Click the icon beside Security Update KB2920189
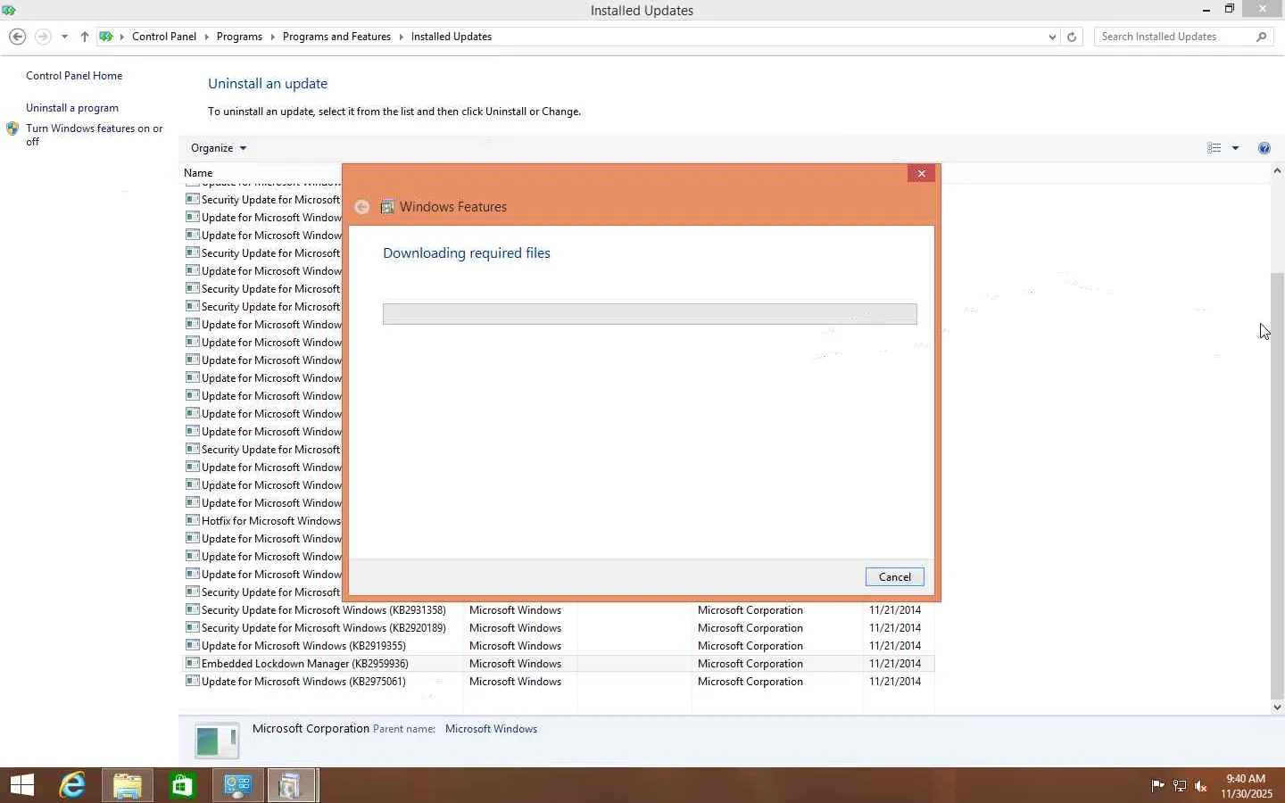The height and width of the screenshot is (803, 1285). point(192,627)
